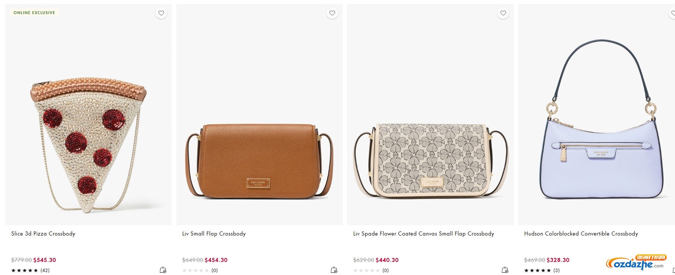
Task: Click the Online Exclusive badge
Action: click(x=34, y=13)
